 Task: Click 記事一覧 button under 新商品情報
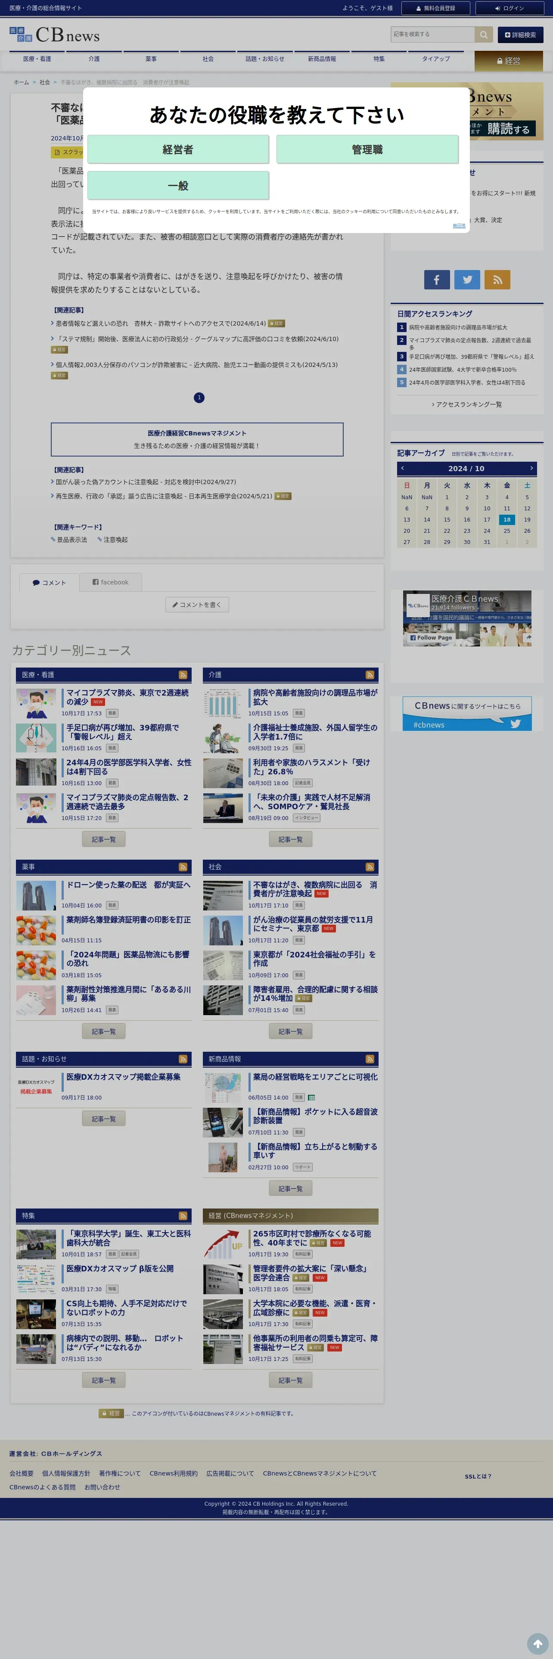290,1188
